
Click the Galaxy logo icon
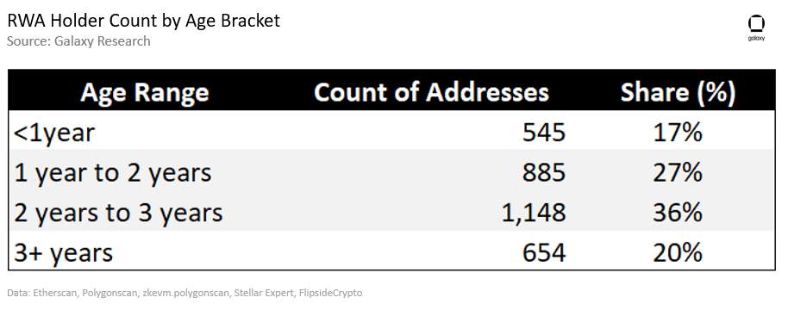[x=756, y=24]
